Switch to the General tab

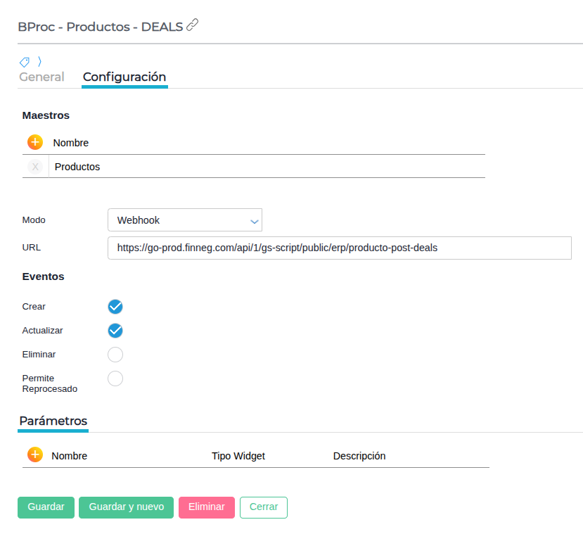click(41, 77)
